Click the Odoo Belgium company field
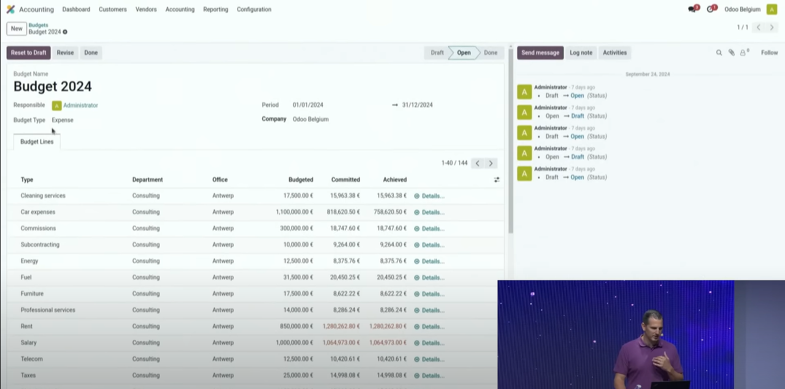The width and height of the screenshot is (785, 389). pos(310,119)
